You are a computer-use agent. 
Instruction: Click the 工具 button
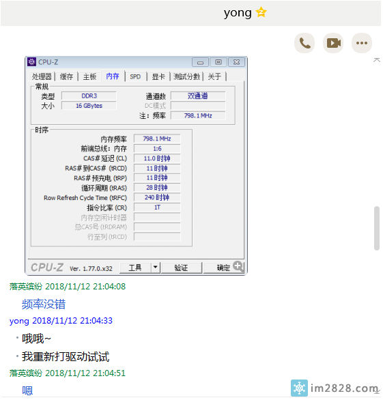tap(135, 268)
